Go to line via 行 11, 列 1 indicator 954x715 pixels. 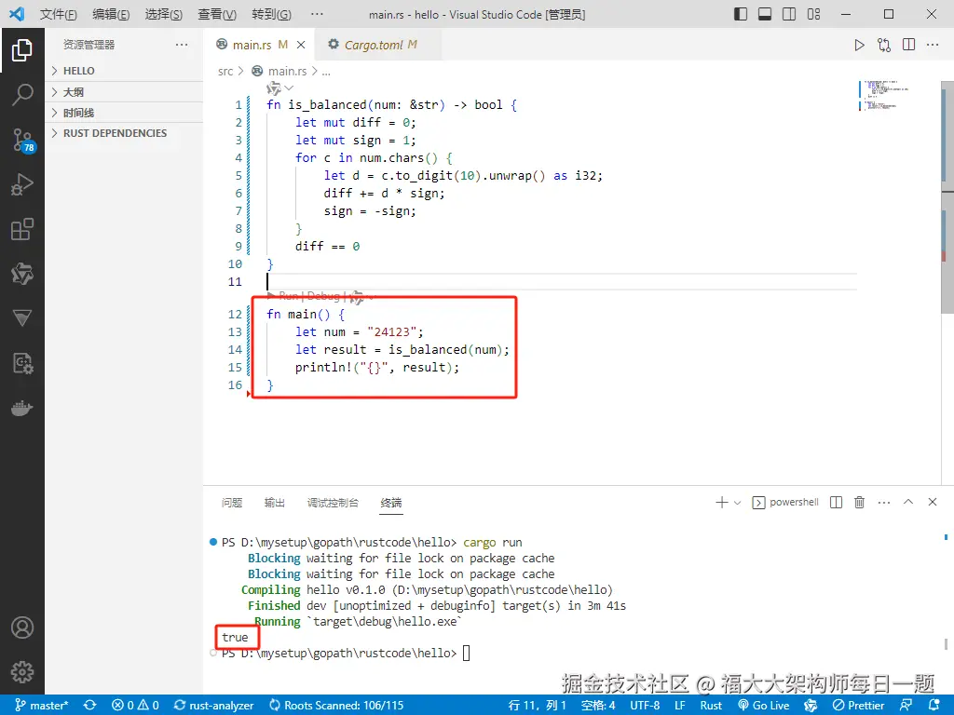click(538, 706)
